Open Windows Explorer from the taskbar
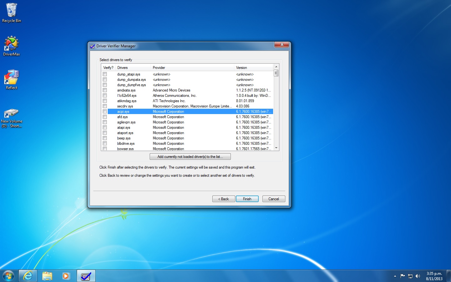451x282 pixels. pyautogui.click(x=47, y=276)
